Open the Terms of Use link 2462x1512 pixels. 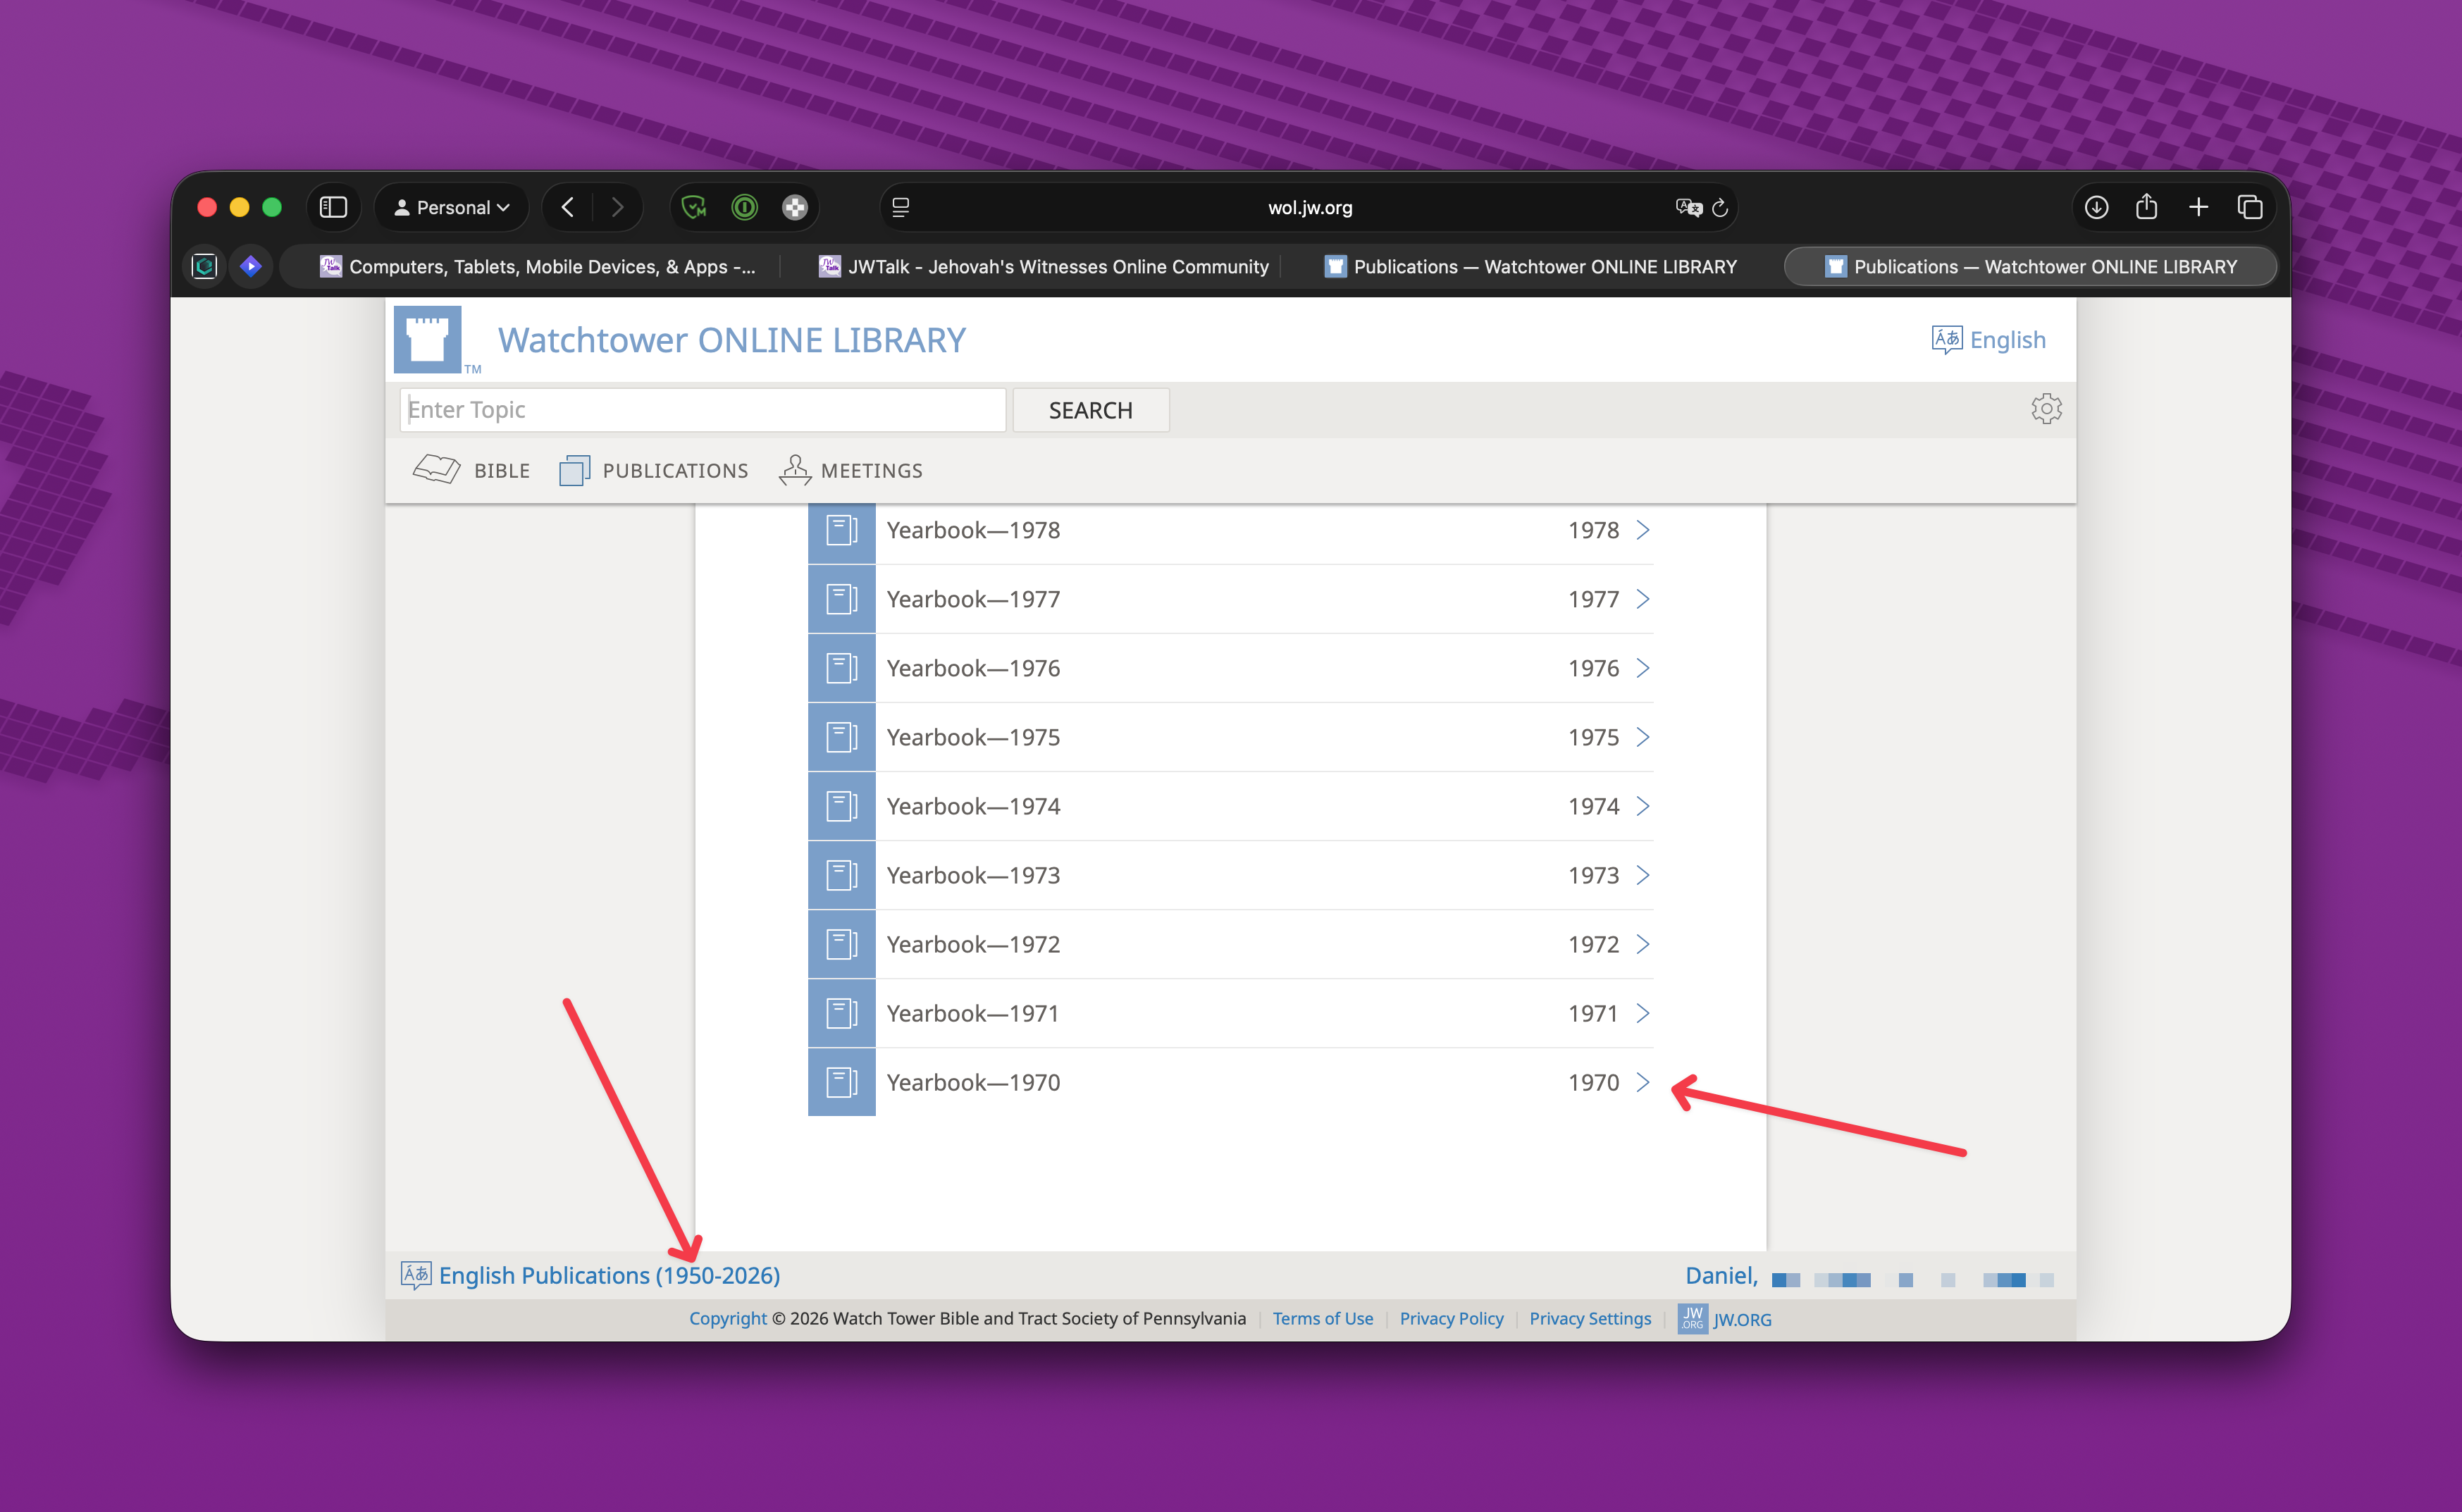pyautogui.click(x=1322, y=1318)
